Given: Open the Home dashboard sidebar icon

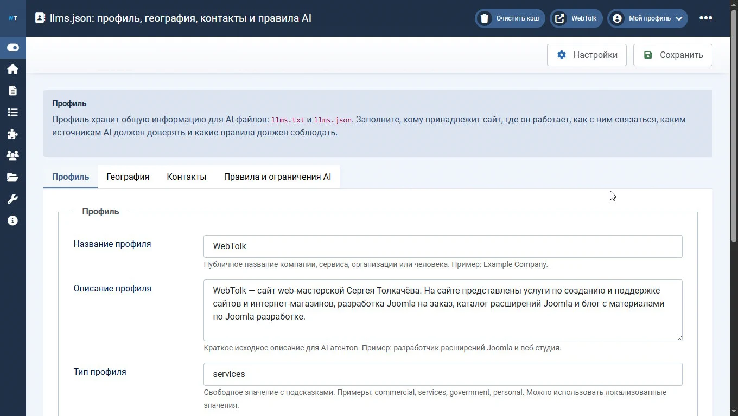Looking at the screenshot, I should pyautogui.click(x=12, y=69).
